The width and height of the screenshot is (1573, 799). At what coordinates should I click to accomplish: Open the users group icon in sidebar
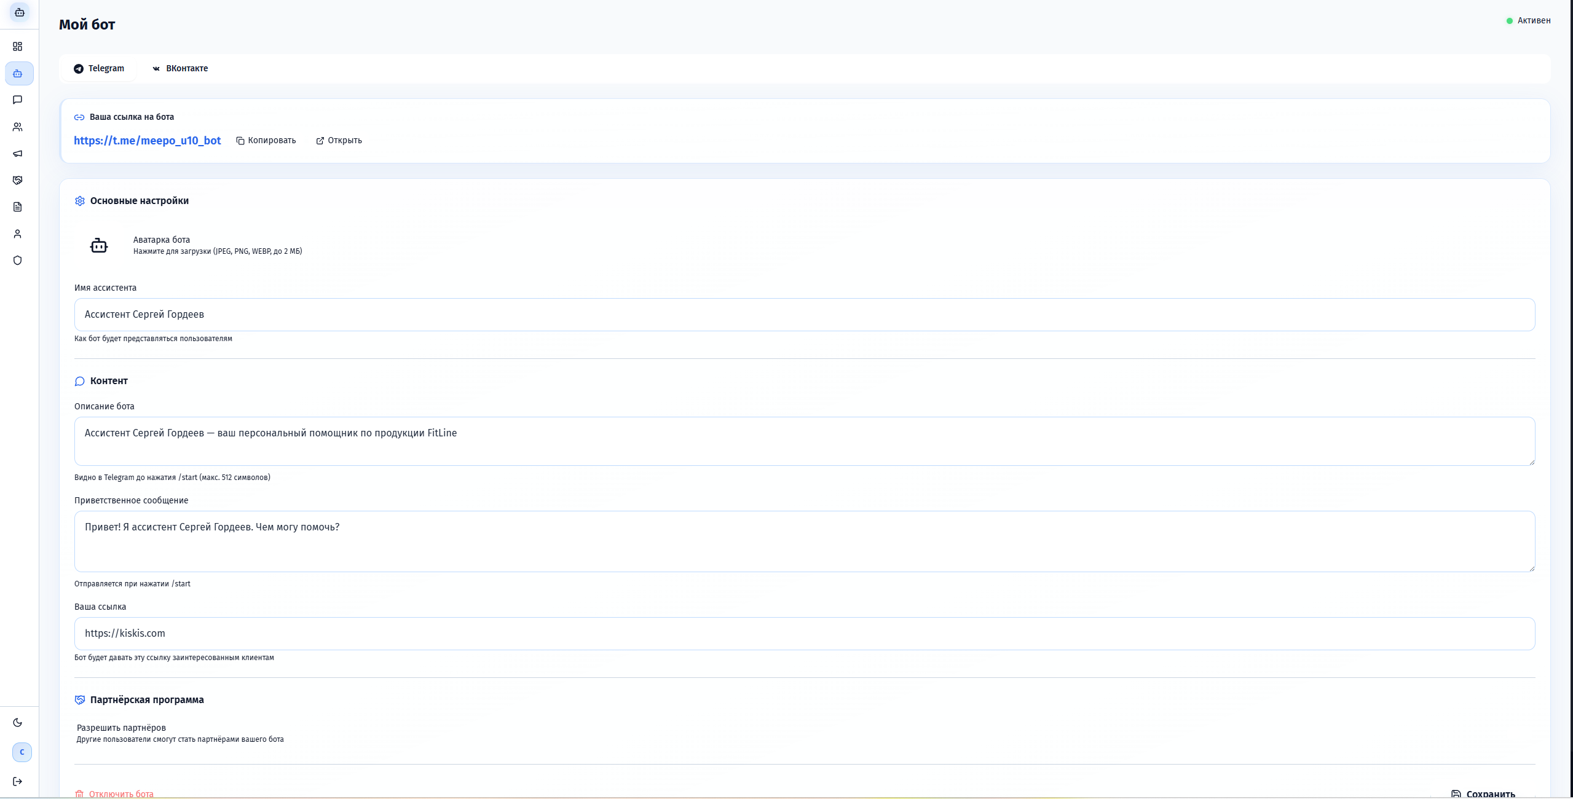[x=18, y=127]
